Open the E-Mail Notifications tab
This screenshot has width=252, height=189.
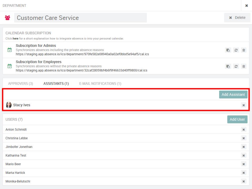point(100,84)
